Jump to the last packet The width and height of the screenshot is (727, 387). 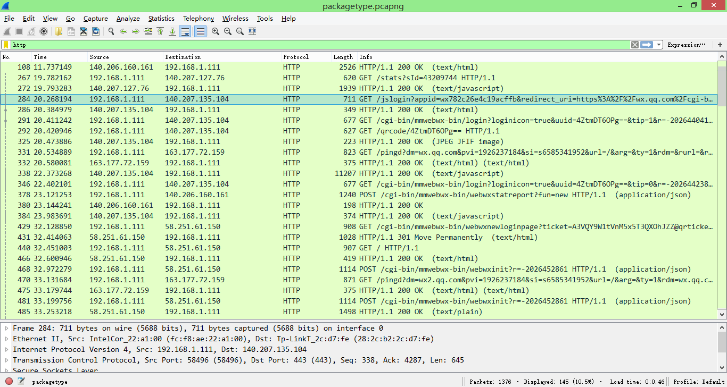point(172,31)
